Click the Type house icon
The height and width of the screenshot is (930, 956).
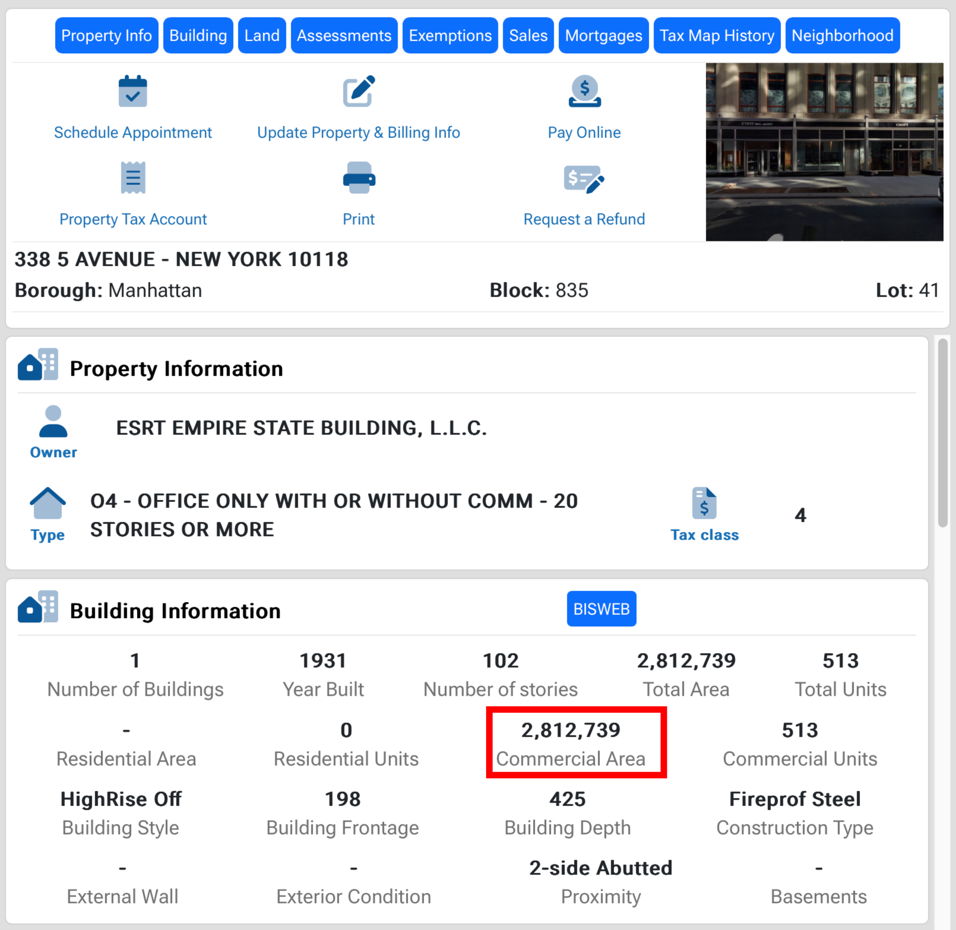click(47, 503)
